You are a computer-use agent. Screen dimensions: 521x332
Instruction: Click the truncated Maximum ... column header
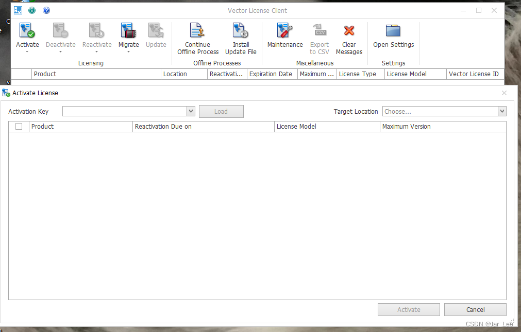coord(317,74)
